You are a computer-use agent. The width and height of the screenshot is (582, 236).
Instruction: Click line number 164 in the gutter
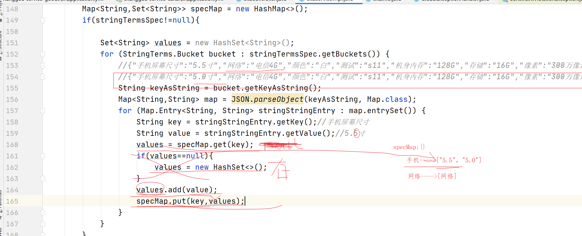pyautogui.click(x=12, y=190)
